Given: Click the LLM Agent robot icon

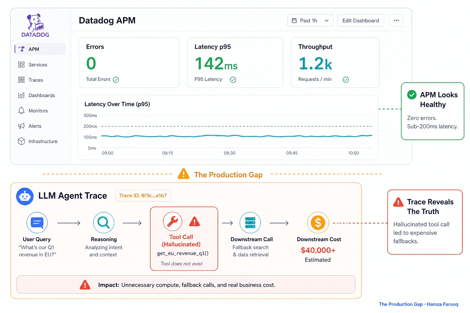Looking at the screenshot, I should coord(25,196).
